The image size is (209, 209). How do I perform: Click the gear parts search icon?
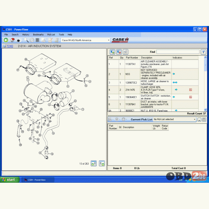tap(32, 40)
